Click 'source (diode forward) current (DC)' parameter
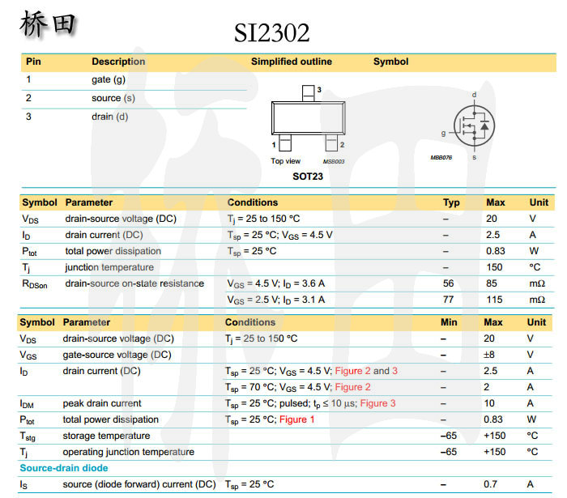The width and height of the screenshot is (567, 498). (139, 484)
